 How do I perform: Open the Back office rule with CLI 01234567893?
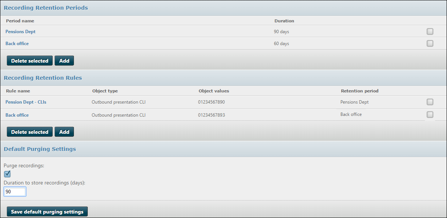17,115
